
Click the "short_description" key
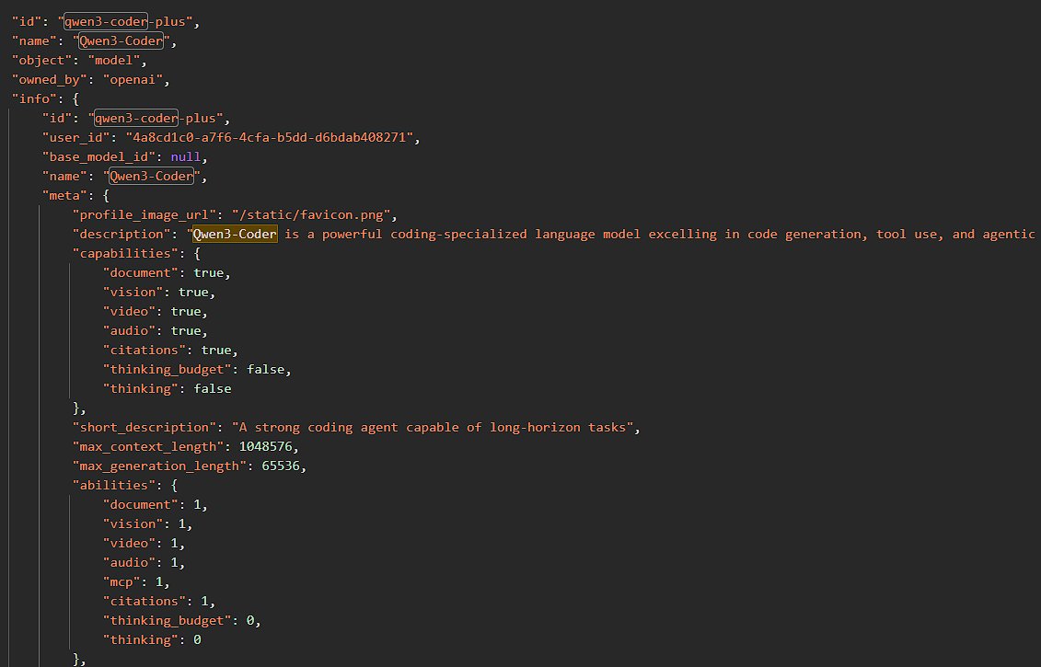pos(145,428)
